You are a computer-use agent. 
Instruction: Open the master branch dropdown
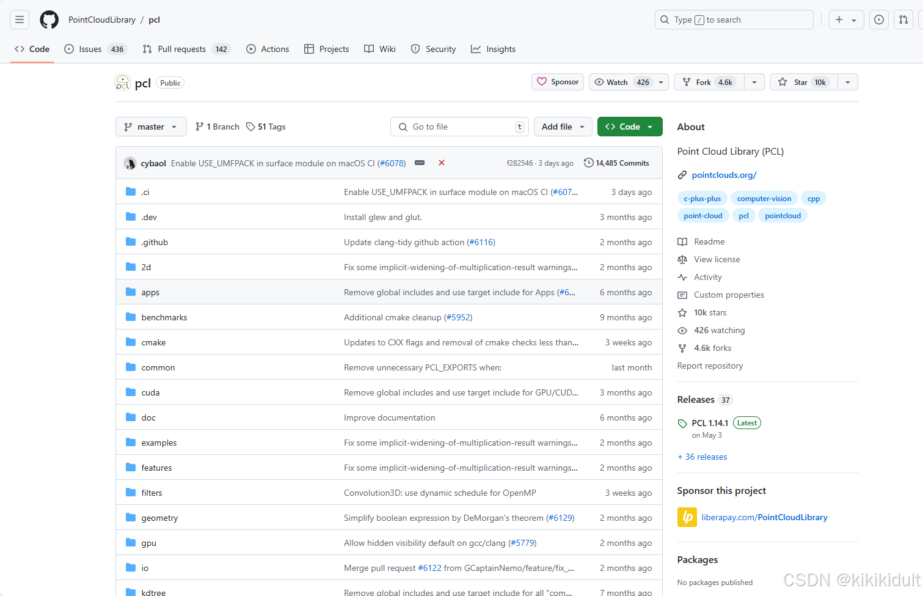151,127
